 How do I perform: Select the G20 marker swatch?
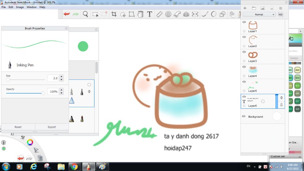point(297,70)
